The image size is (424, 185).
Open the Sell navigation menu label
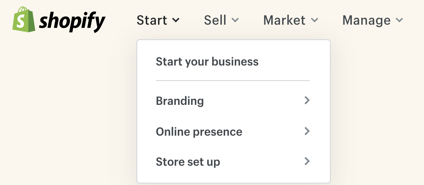(215, 20)
